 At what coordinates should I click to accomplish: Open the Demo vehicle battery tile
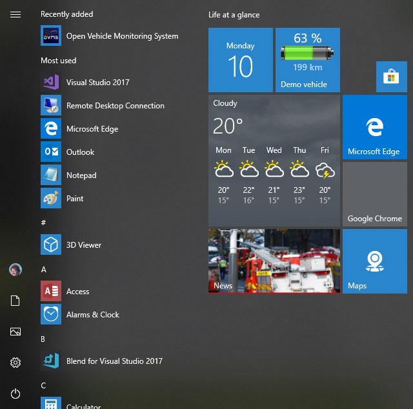point(308,60)
